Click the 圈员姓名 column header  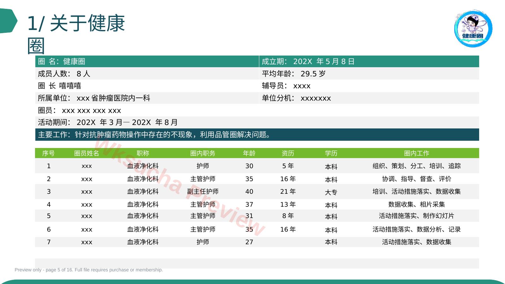point(87,153)
